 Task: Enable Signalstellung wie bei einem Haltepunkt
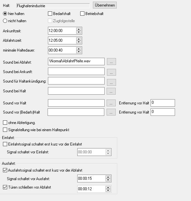point(5,130)
